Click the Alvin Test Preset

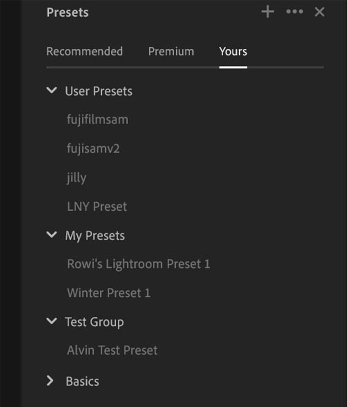[112, 351]
